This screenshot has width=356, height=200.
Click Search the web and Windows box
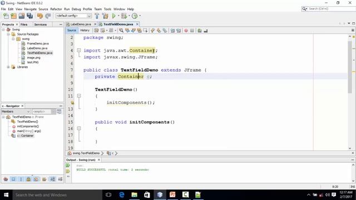pos(57,195)
